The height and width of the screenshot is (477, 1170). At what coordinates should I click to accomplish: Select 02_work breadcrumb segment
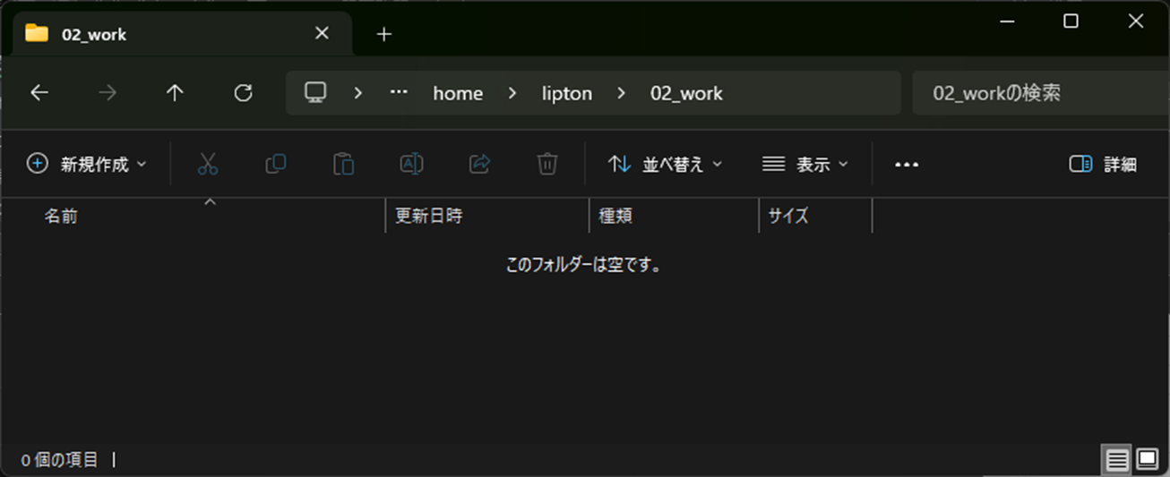point(686,93)
